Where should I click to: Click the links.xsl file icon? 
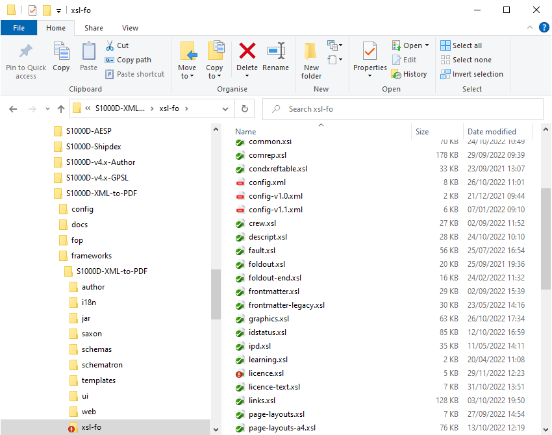240,401
